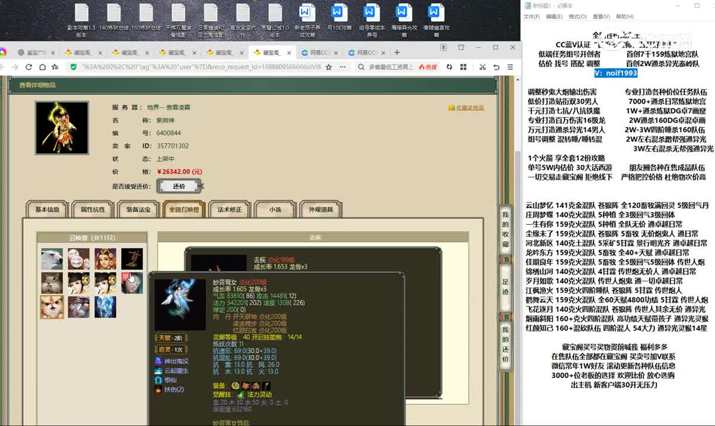Viewport: 715px width, 426px height.
Task: Click the 天赋·2阶 talent label
Action: [x=171, y=338]
